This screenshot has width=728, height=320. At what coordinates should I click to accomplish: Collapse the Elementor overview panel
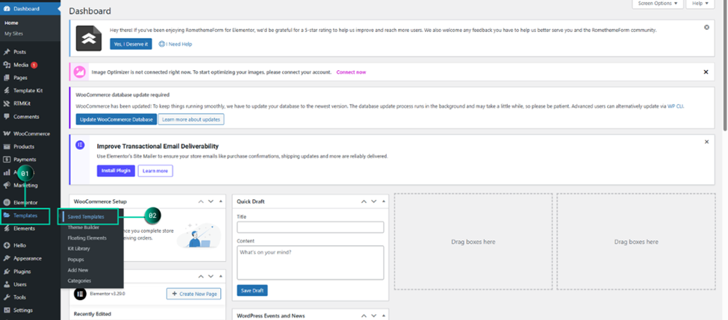pyautogui.click(x=220, y=277)
